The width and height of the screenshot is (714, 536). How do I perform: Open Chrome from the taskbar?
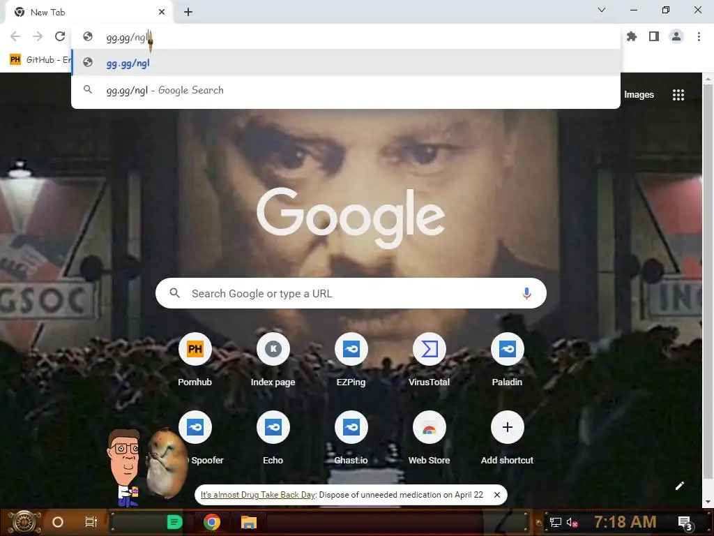(x=212, y=522)
